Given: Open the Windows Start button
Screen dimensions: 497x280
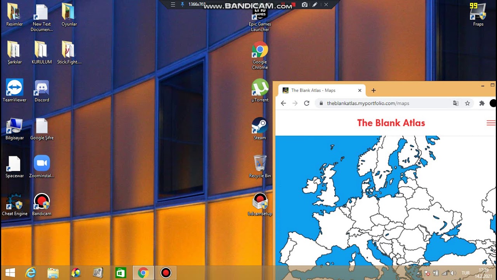Looking at the screenshot, I should (x=10, y=273).
